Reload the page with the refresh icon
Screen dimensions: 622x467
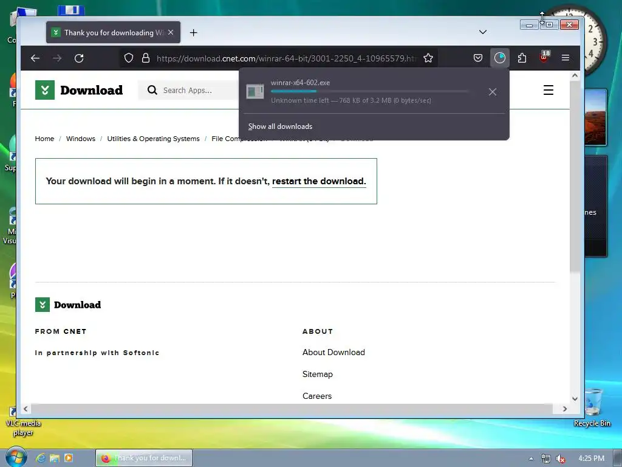click(x=79, y=58)
